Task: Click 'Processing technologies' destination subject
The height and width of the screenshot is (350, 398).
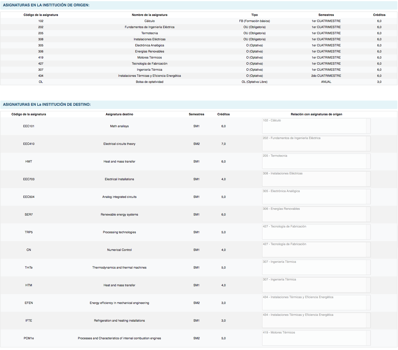Action: (119, 232)
